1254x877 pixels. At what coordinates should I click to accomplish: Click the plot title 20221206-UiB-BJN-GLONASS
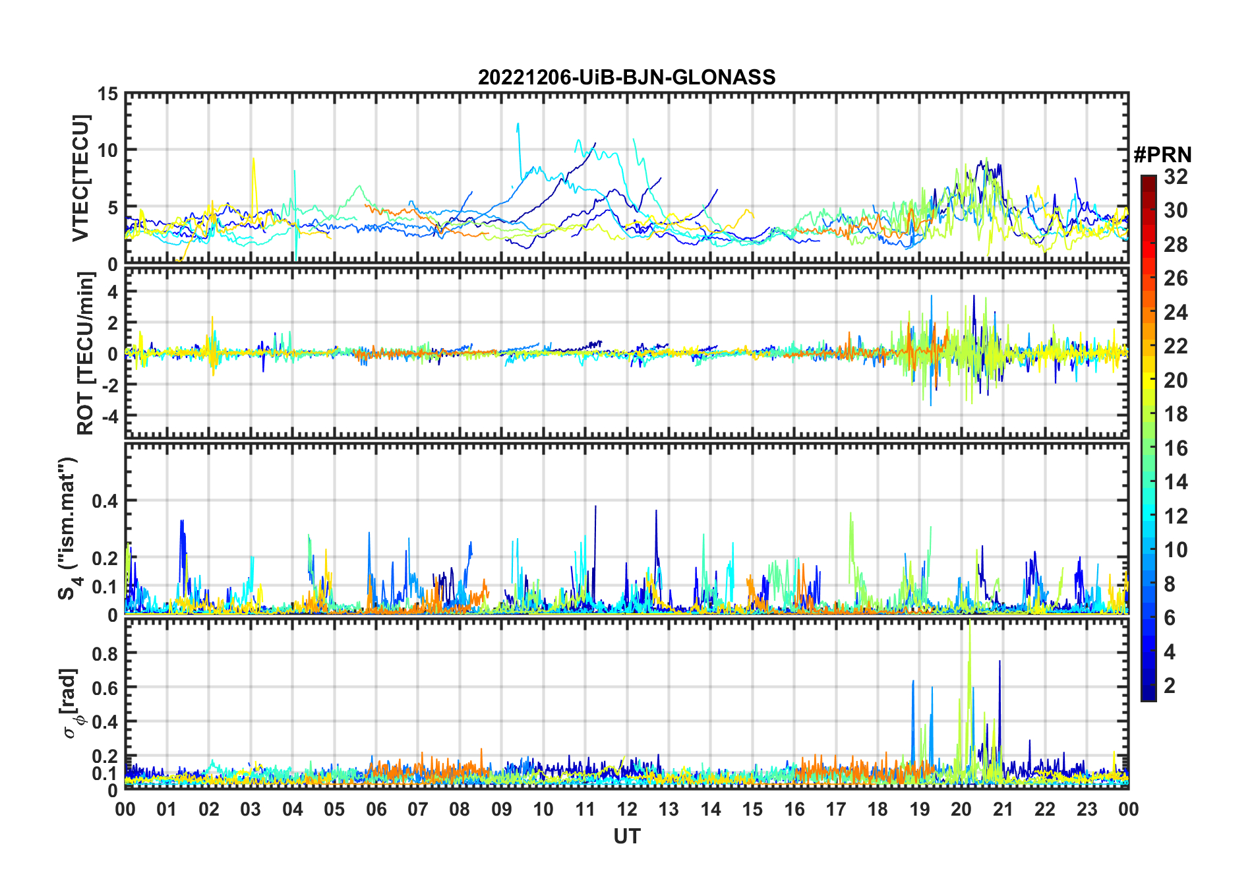point(626,78)
